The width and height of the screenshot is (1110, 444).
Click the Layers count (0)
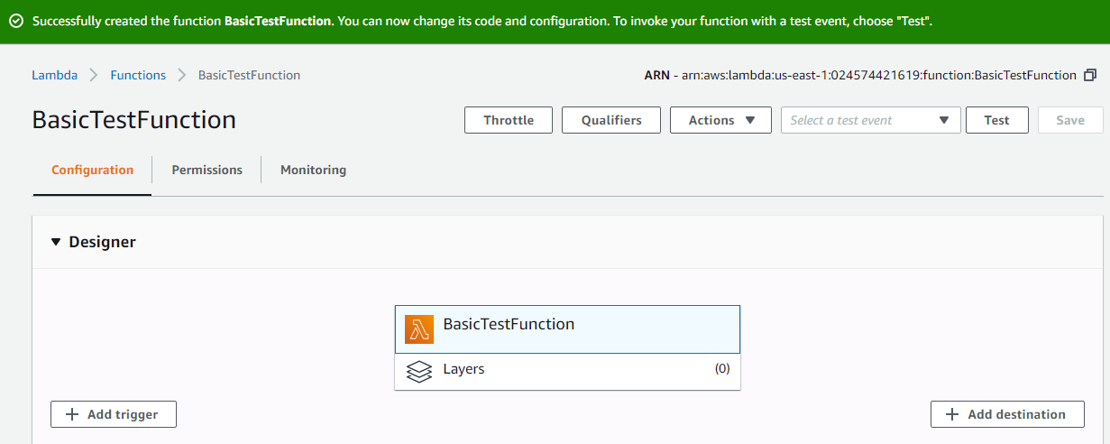click(x=722, y=368)
